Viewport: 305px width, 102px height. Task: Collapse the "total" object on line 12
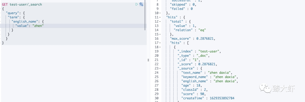160,22
